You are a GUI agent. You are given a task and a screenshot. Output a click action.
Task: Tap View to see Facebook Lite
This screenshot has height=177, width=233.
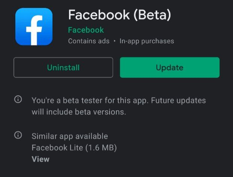(x=41, y=159)
